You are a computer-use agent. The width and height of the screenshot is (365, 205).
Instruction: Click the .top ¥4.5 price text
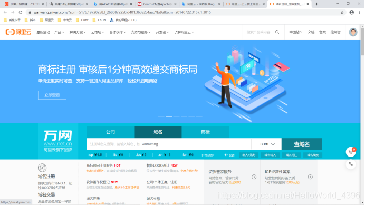tap(94, 155)
